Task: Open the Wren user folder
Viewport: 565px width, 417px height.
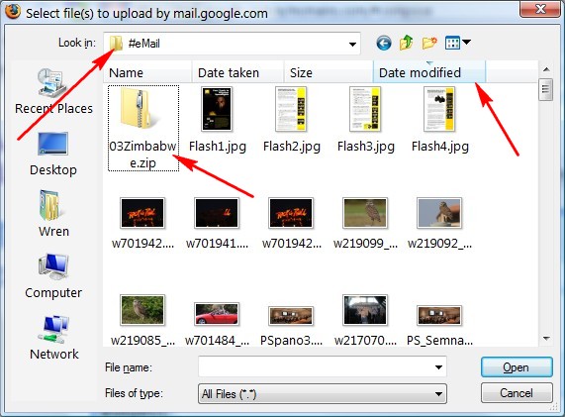Action: (x=53, y=214)
